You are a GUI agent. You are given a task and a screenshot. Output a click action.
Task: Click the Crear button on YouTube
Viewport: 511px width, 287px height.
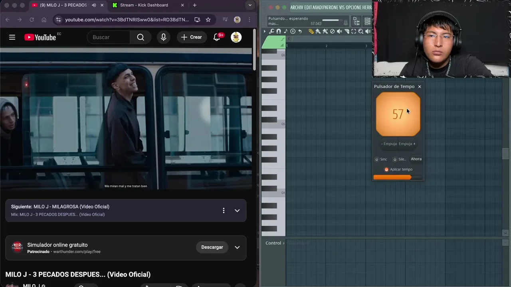192,37
